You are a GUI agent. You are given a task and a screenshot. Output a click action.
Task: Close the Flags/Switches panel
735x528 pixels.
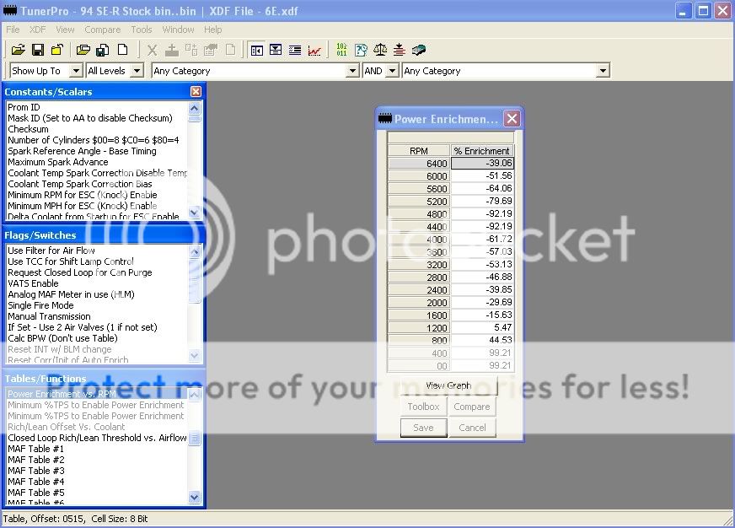[196, 234]
